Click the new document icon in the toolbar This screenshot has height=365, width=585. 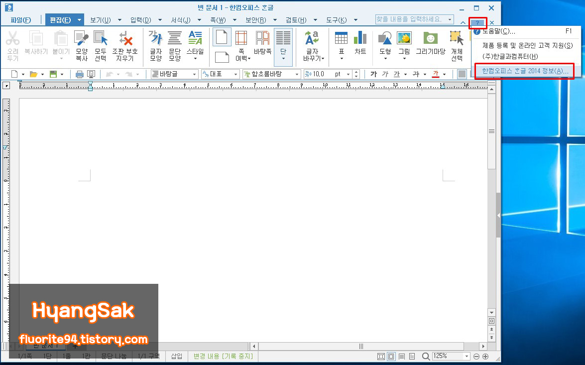[14, 74]
